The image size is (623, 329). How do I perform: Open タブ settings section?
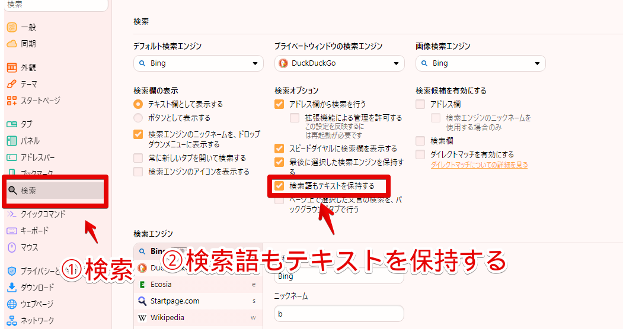(x=26, y=124)
